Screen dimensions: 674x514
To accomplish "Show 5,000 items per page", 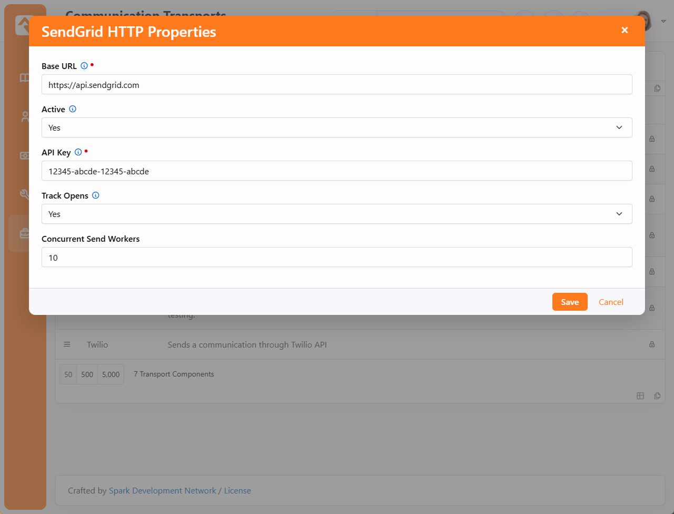I will [111, 374].
